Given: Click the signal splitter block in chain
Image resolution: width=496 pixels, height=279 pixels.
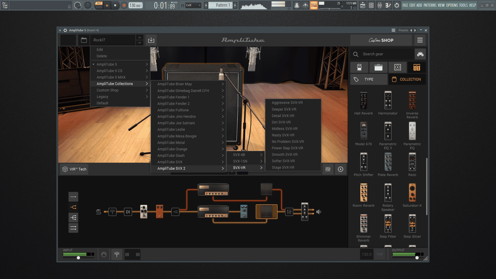Looking at the screenshot, I should pyautogui.click(x=175, y=212).
